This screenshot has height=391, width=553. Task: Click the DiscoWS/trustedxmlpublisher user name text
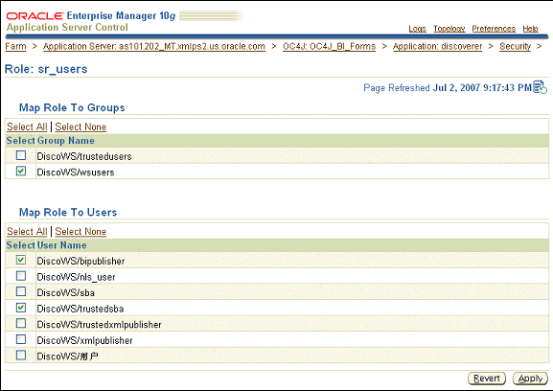pyautogui.click(x=99, y=325)
